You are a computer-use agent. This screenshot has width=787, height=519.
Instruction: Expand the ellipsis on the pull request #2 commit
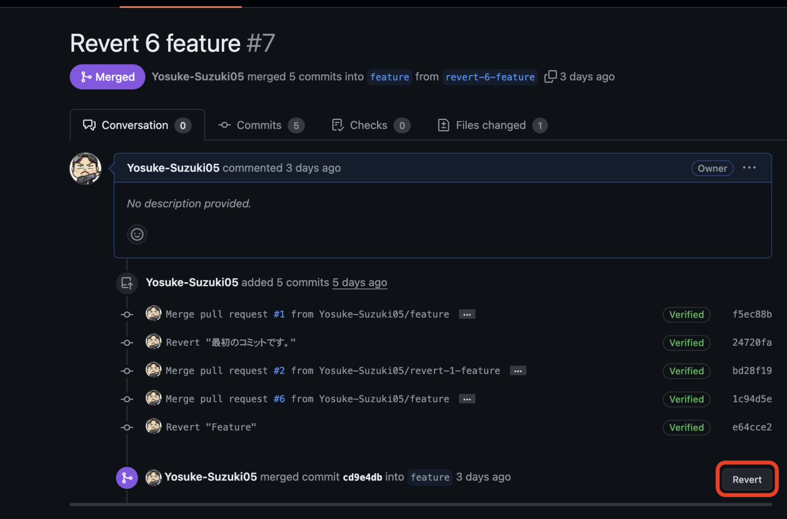click(x=518, y=370)
